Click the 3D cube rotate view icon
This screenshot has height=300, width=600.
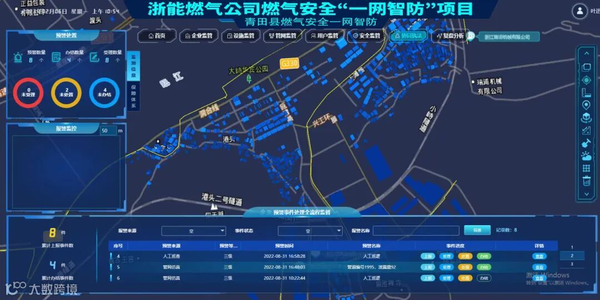coord(586,118)
